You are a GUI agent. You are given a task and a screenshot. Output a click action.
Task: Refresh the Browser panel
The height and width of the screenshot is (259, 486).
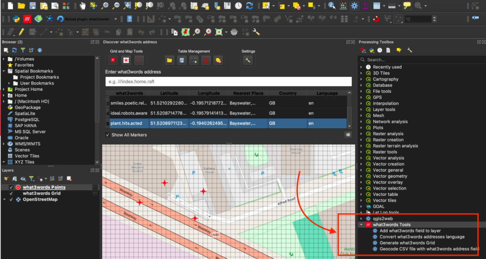point(14,50)
